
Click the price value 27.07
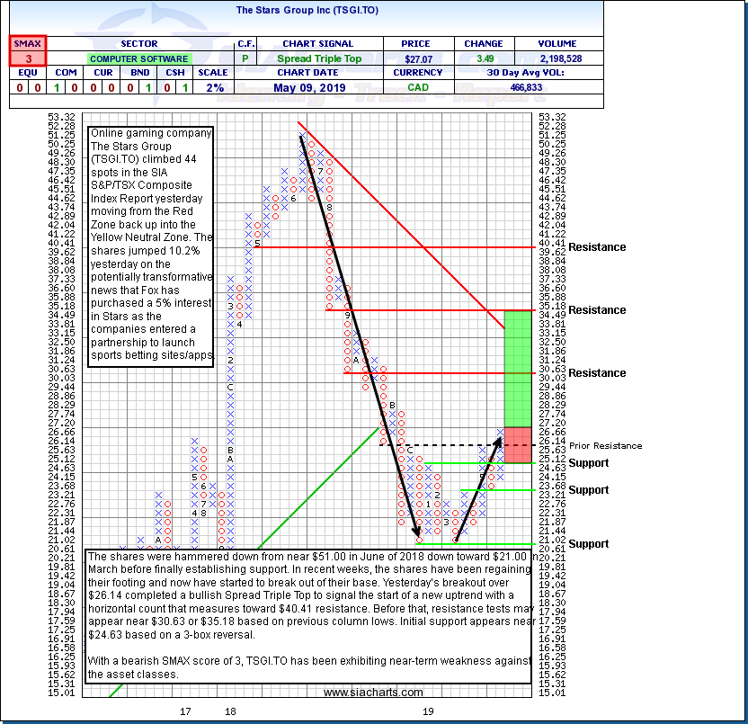tap(417, 58)
